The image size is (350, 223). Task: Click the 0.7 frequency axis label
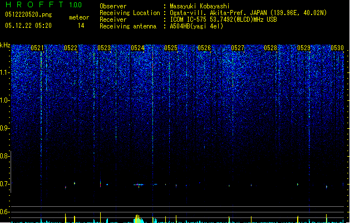[5, 184]
